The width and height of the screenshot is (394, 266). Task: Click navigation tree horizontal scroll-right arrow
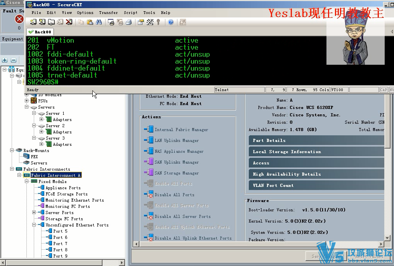pyautogui.click(x=122, y=263)
